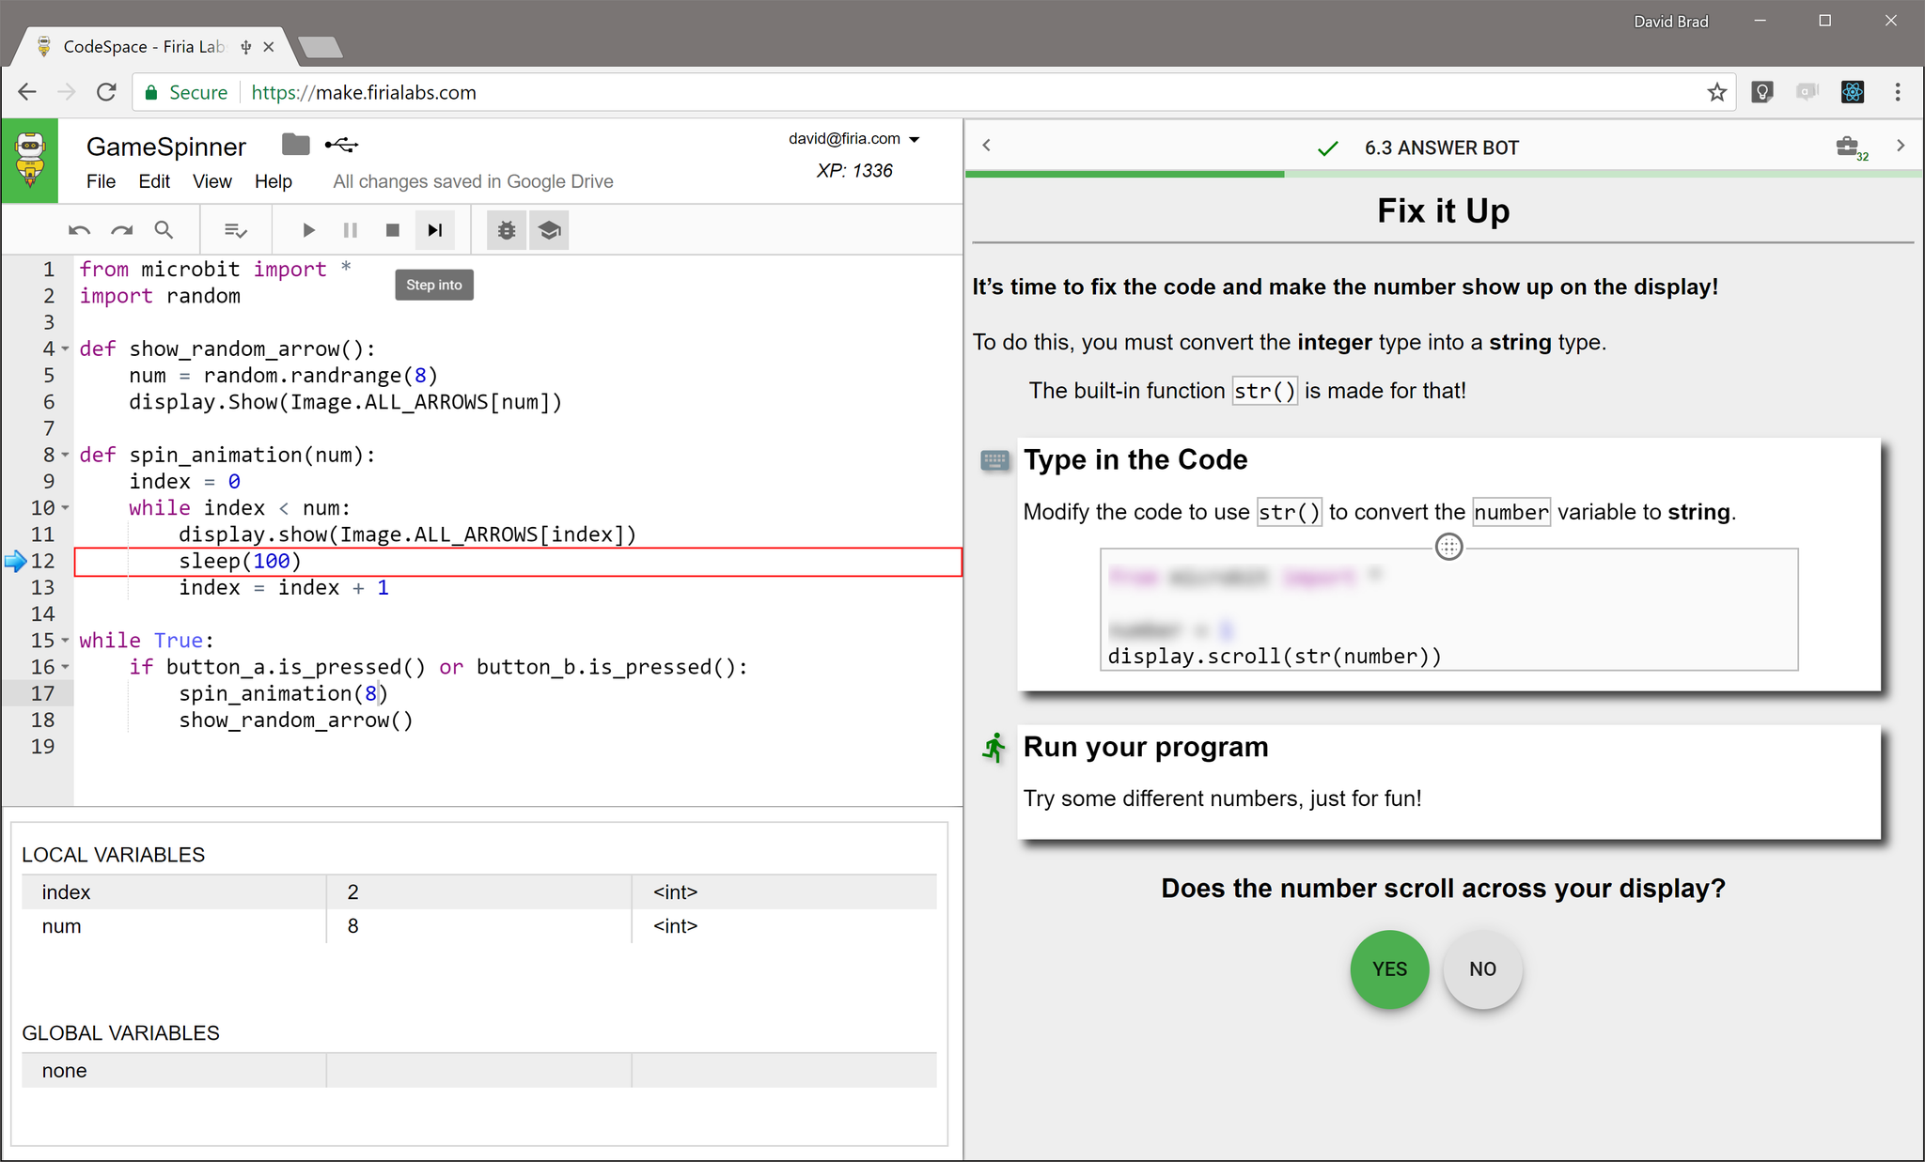
Task: Open the toolbox briefcase icon
Action: click(x=1847, y=147)
